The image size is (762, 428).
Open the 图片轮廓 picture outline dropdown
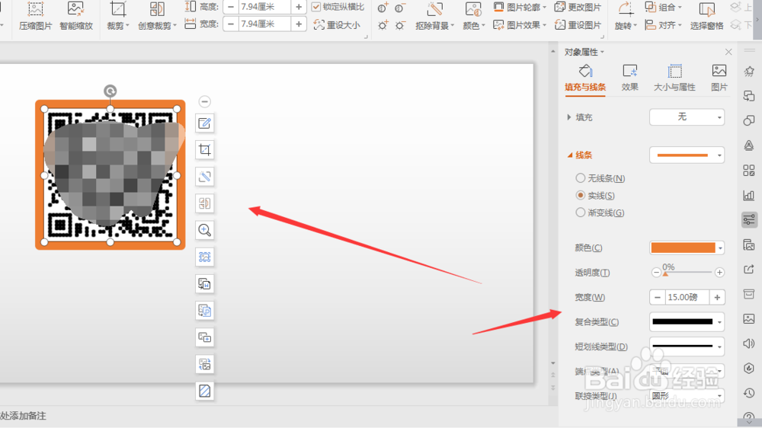coord(520,7)
